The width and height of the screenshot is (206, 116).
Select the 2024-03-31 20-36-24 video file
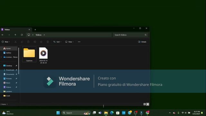pos(43,55)
